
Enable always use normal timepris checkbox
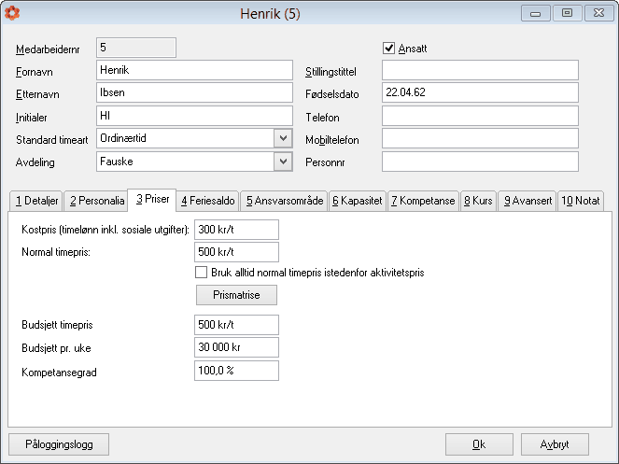pos(201,272)
